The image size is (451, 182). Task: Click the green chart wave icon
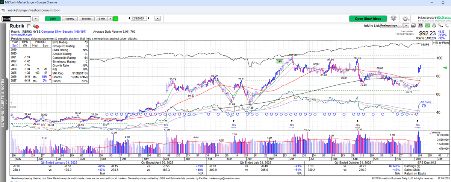[x=427, y=26]
